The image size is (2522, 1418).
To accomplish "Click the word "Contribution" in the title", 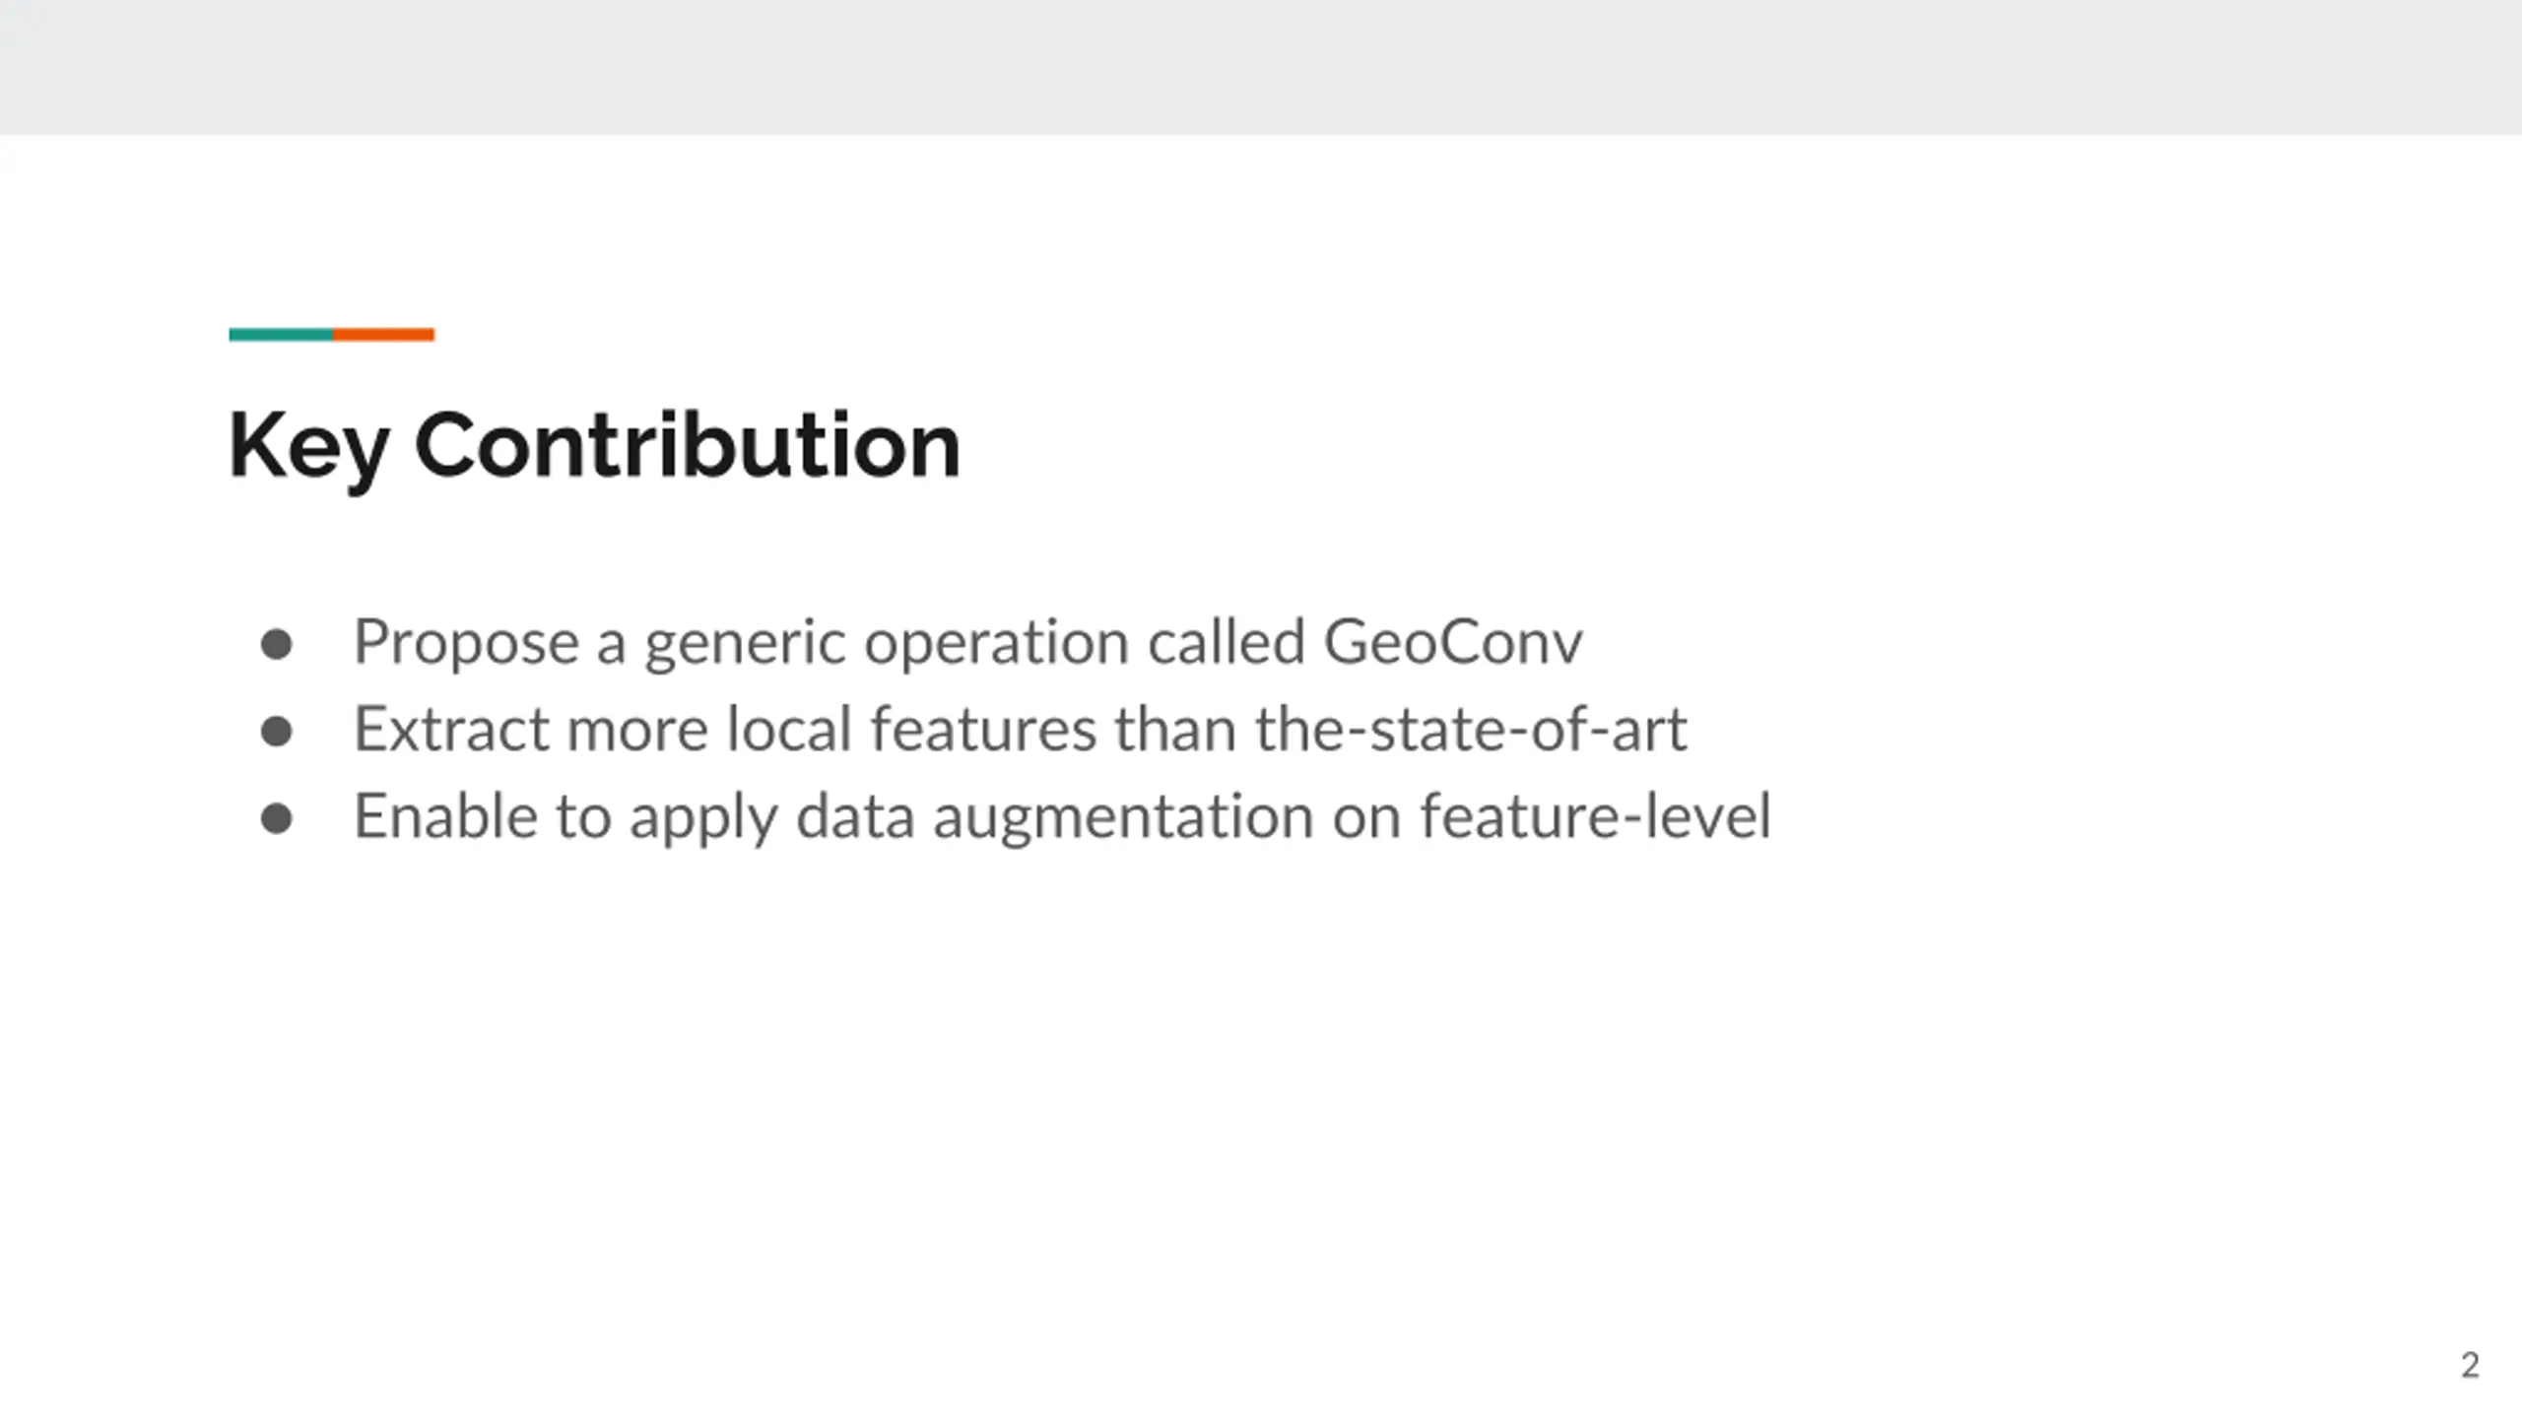I will pos(688,445).
